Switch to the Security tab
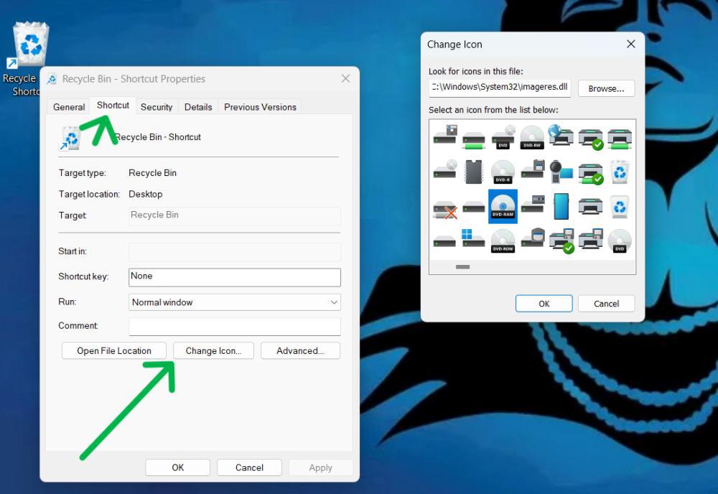Image resolution: width=718 pixels, height=494 pixels. tap(157, 106)
